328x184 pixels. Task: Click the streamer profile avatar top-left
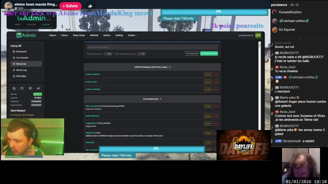tap(8, 6)
